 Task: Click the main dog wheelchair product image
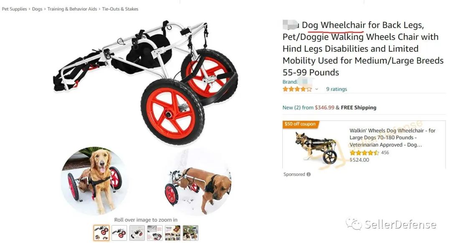pos(146,118)
